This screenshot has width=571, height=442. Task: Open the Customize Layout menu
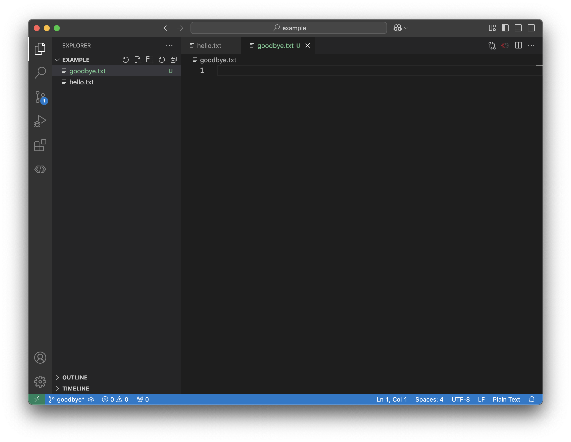[x=492, y=28]
